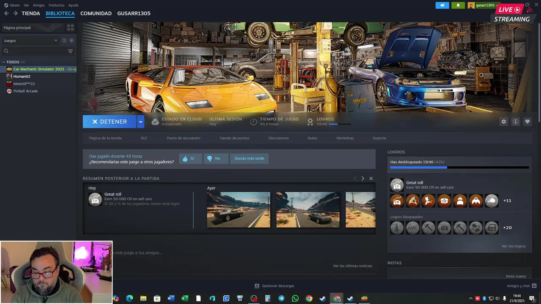Show hidden system tray icons chevron
This screenshot has width=541, height=304.
(x=471, y=299)
